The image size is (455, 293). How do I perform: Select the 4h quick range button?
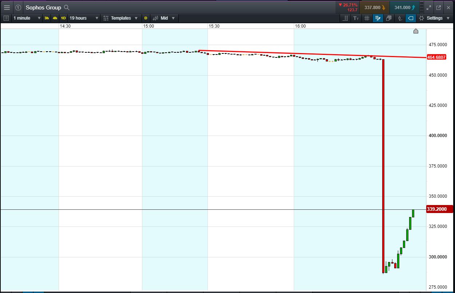click(x=55, y=18)
